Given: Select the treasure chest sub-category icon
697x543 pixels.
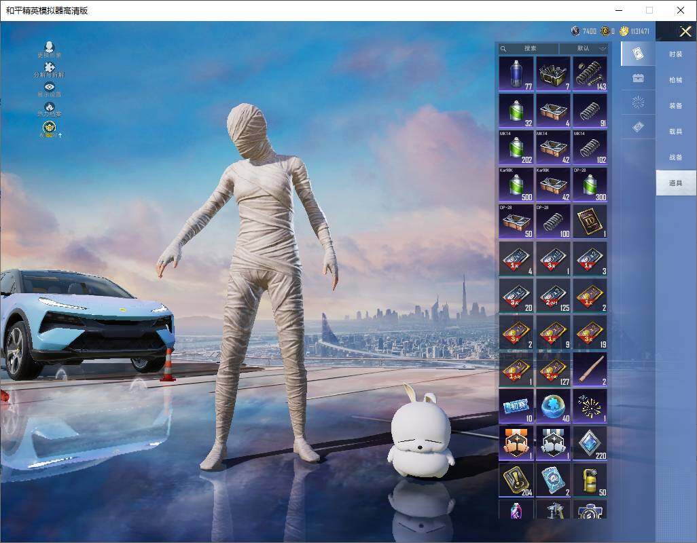Looking at the screenshot, I should (x=638, y=78).
